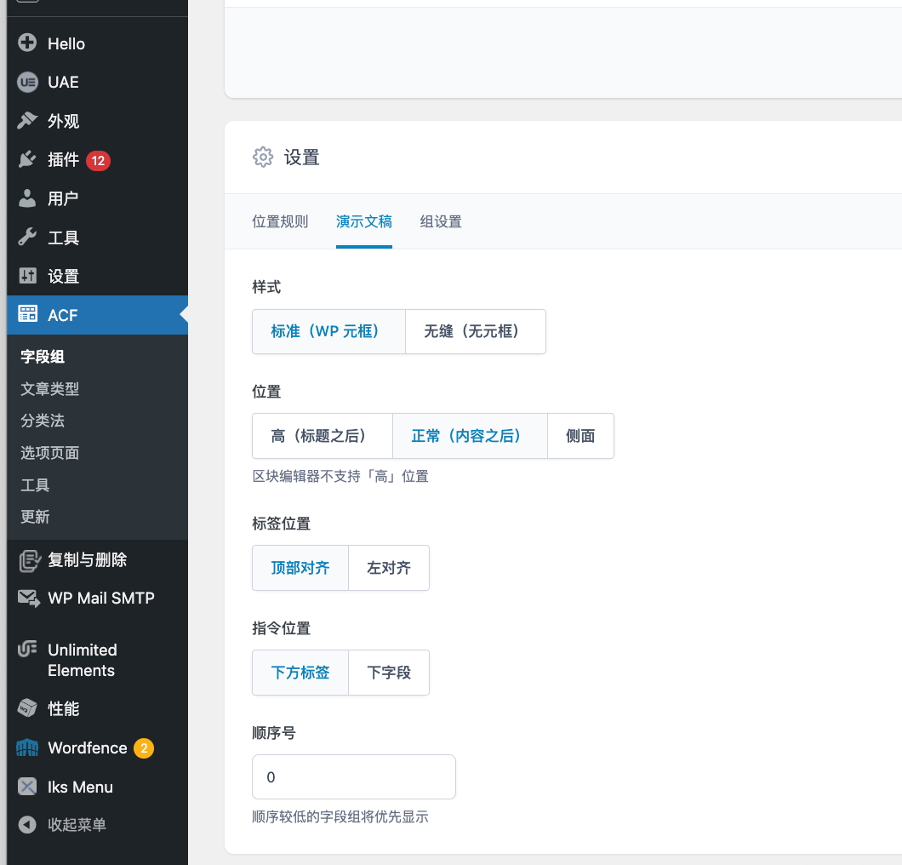
Task: Open the UAE menu icon
Action: 27,83
